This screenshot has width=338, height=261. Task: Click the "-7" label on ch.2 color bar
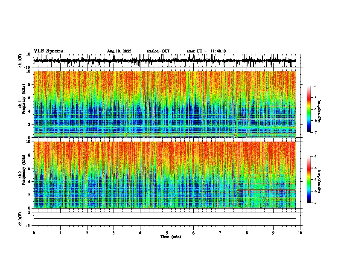click(x=315, y=203)
